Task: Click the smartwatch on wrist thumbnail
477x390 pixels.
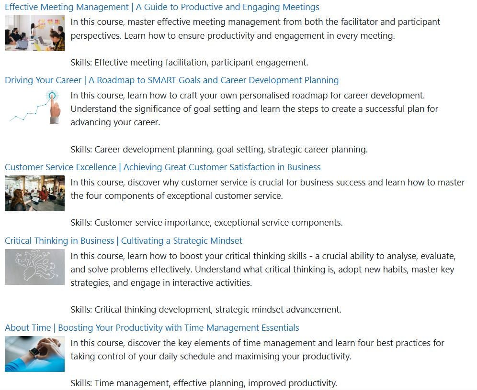Action: (34, 354)
